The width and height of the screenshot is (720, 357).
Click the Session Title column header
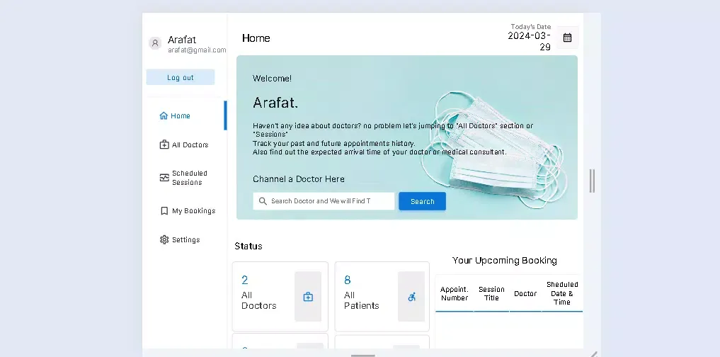pos(491,293)
